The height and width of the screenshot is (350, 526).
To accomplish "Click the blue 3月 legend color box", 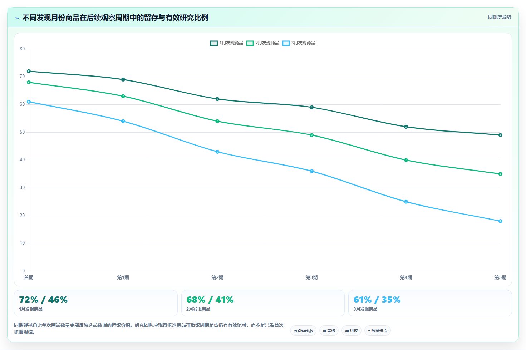I will (286, 43).
